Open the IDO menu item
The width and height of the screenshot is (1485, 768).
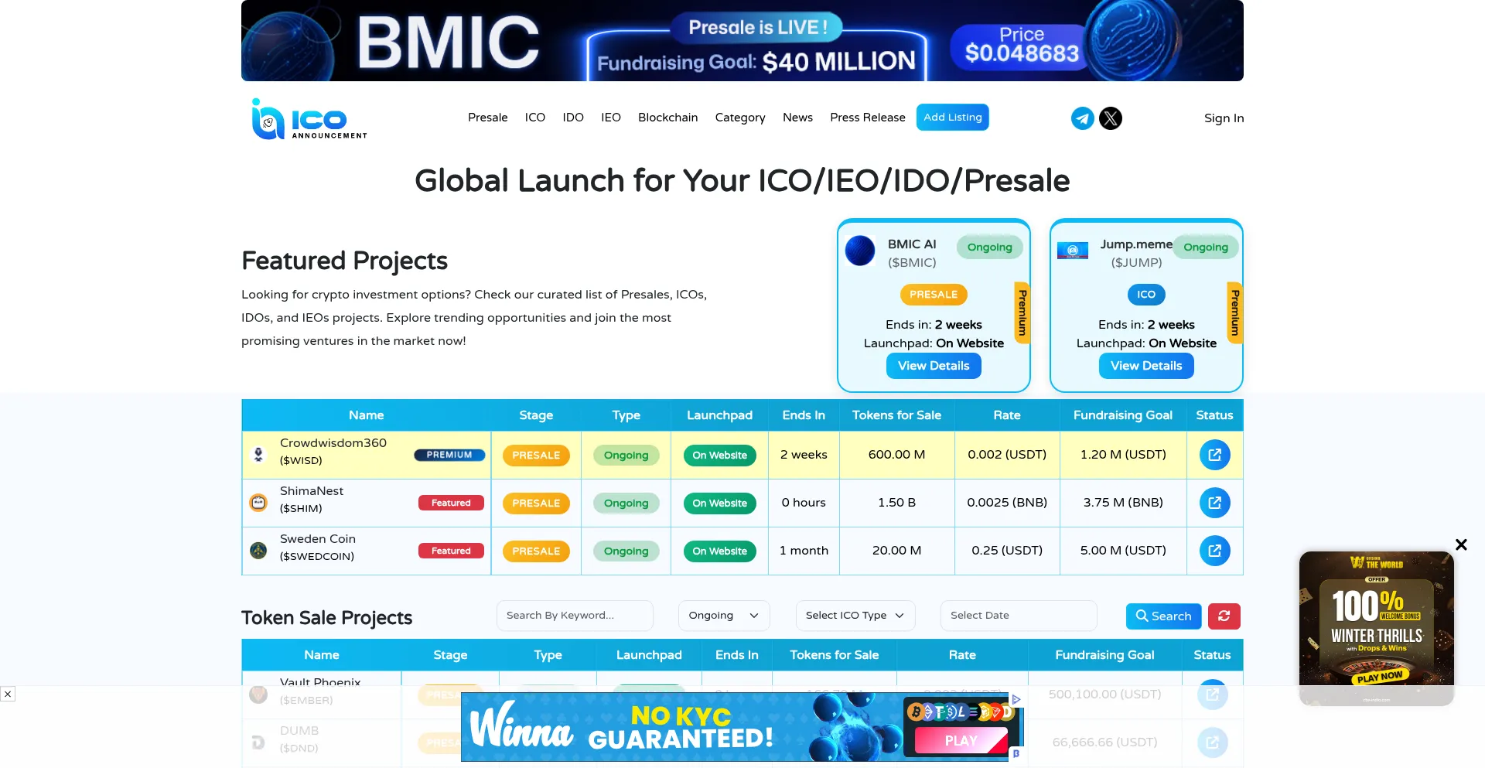(x=573, y=118)
